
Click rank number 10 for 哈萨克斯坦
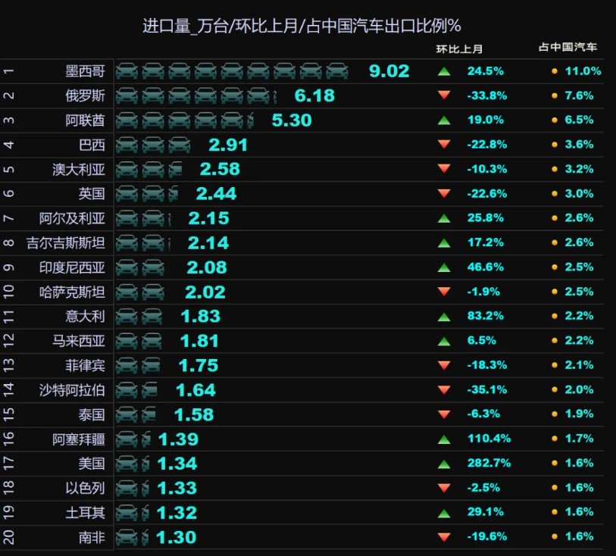(x=8, y=292)
